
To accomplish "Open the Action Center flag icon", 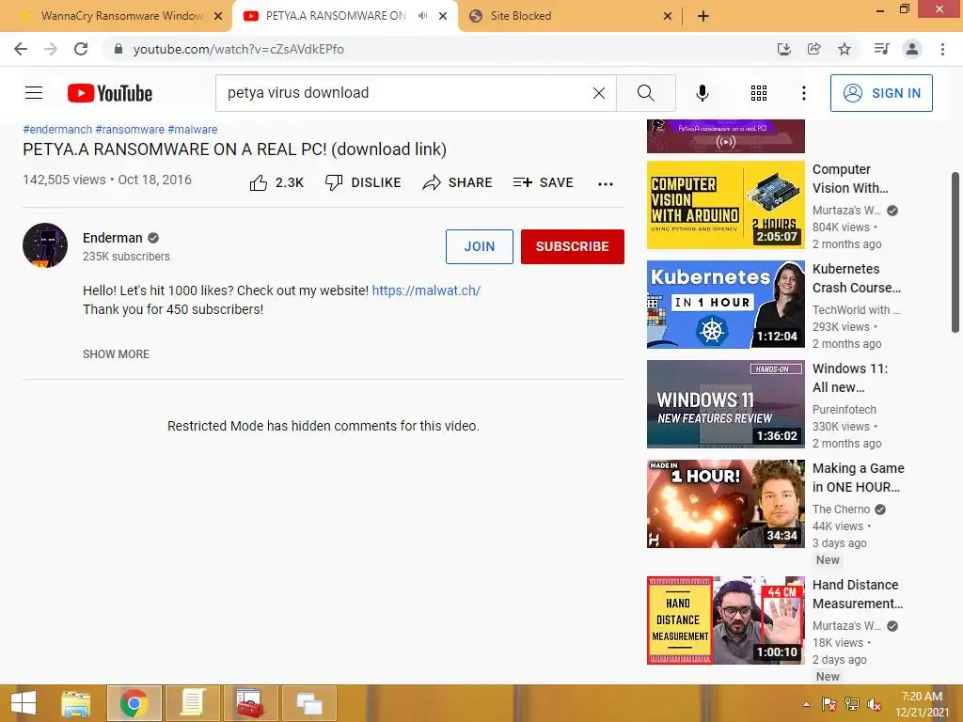I will [x=829, y=705].
